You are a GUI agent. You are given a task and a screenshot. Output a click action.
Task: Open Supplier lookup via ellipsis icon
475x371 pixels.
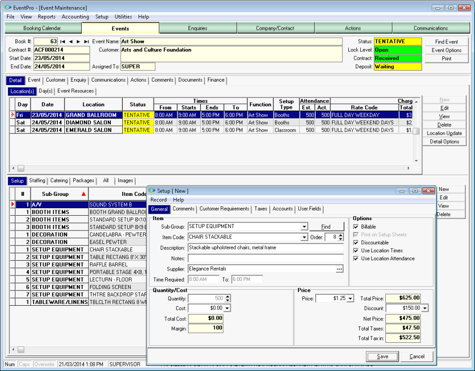tap(339, 269)
